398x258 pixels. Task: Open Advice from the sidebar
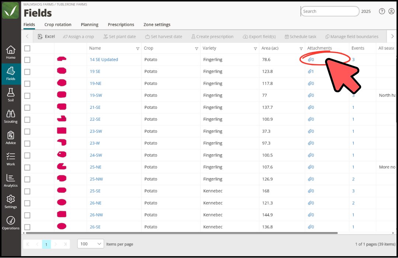click(11, 138)
